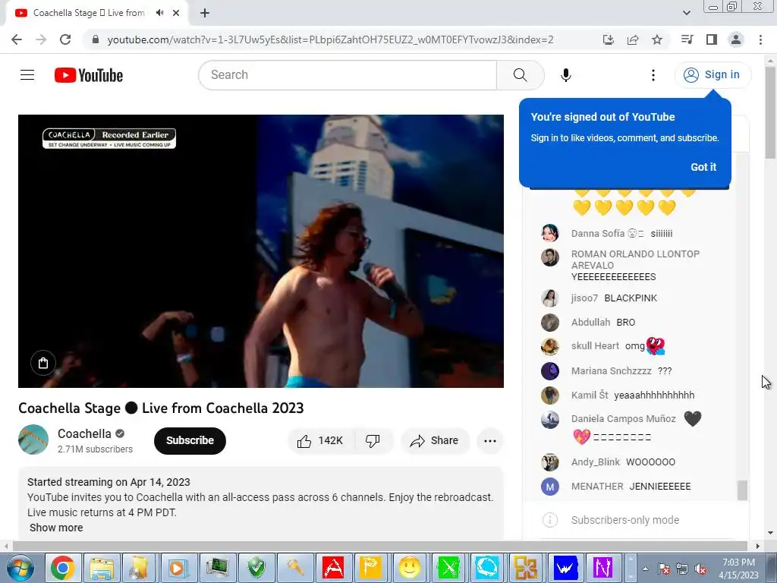Viewport: 777px width, 583px height.
Task: Reload the YouTube page
Action: click(65, 39)
